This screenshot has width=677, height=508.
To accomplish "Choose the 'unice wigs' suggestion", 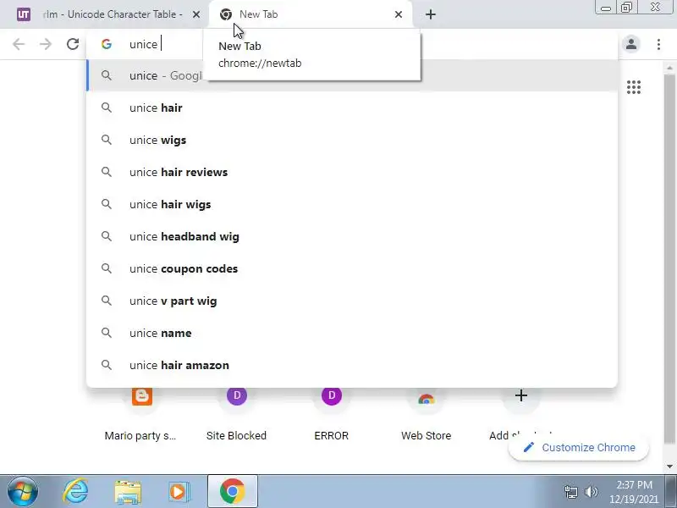I will click(352, 140).
